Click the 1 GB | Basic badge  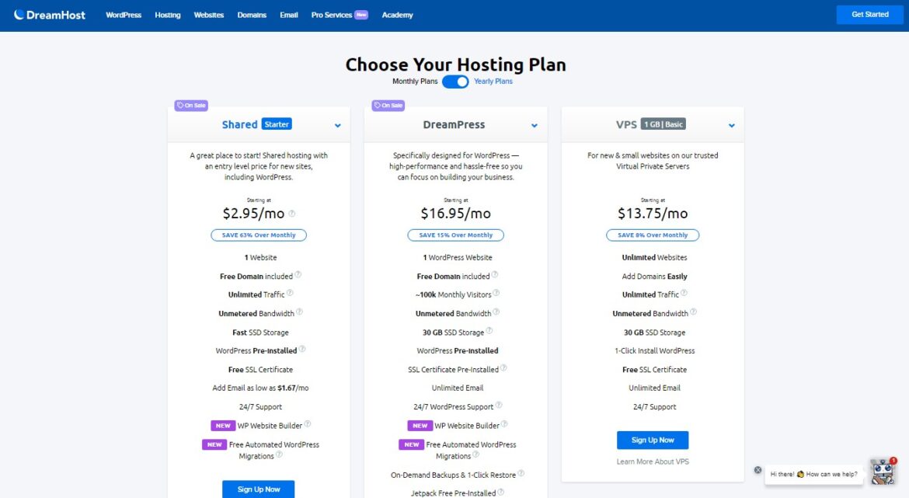click(663, 124)
